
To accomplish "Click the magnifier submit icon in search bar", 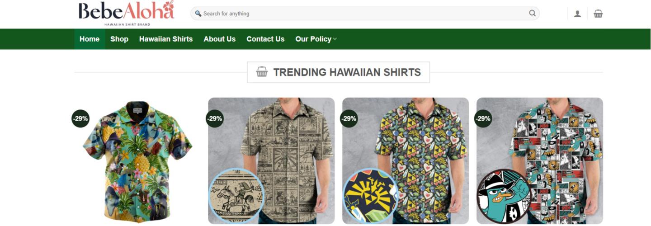I will 532,14.
